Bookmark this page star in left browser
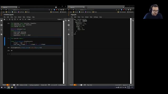The image size is (168, 94). [51, 10]
